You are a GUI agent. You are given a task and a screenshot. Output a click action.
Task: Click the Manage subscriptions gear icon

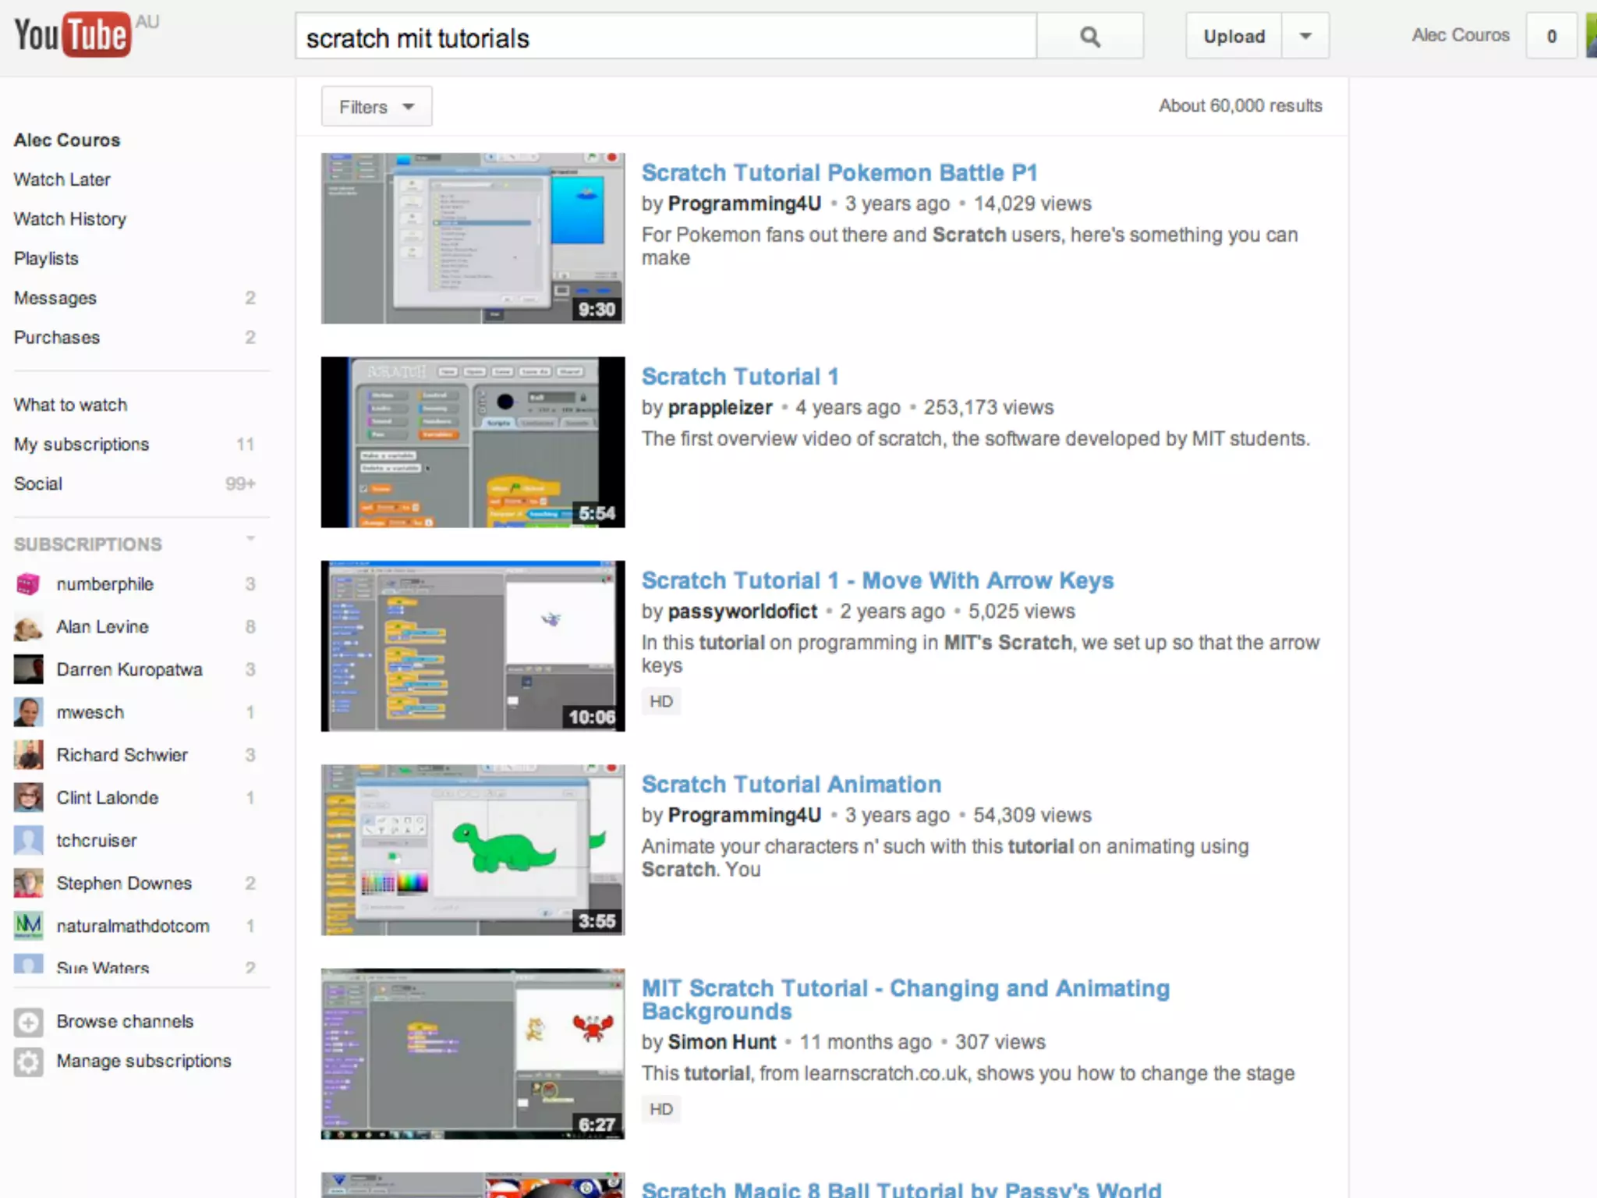click(29, 1062)
